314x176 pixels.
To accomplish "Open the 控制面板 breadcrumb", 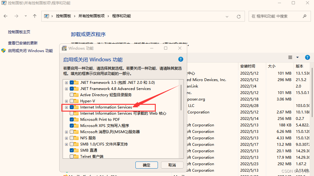I will [x=64, y=16].
